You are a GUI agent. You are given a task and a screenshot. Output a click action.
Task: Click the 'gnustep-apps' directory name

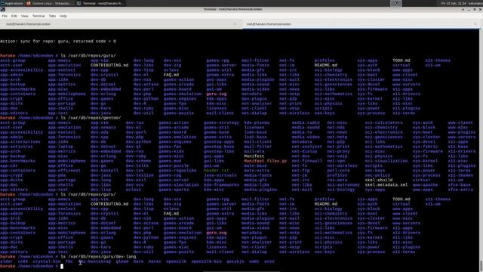[219, 142]
